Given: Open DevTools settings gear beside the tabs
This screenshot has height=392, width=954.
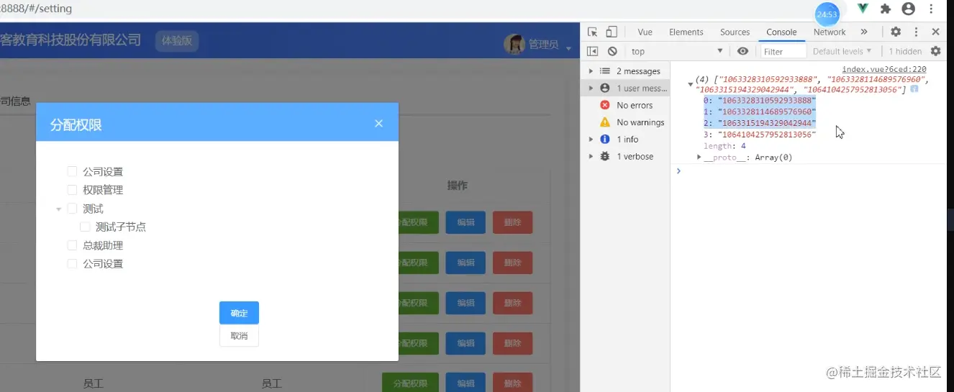Looking at the screenshot, I should tap(896, 32).
